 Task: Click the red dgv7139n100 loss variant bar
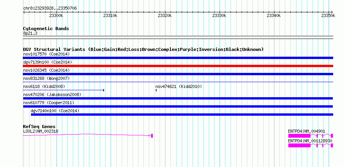178,66
